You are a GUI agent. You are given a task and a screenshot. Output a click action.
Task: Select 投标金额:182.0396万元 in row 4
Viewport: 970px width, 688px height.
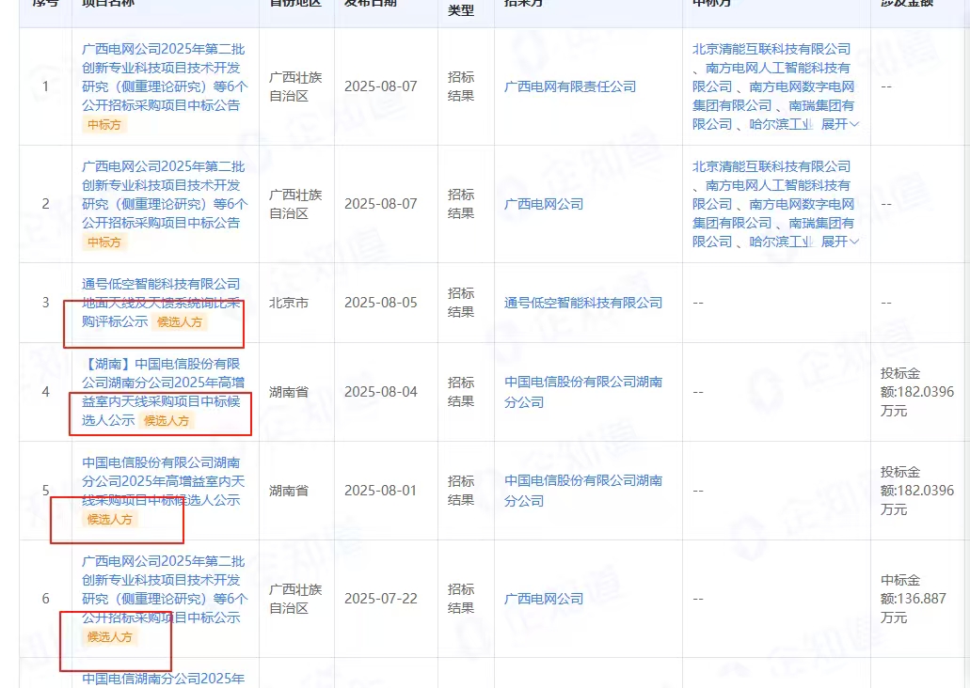tap(916, 392)
